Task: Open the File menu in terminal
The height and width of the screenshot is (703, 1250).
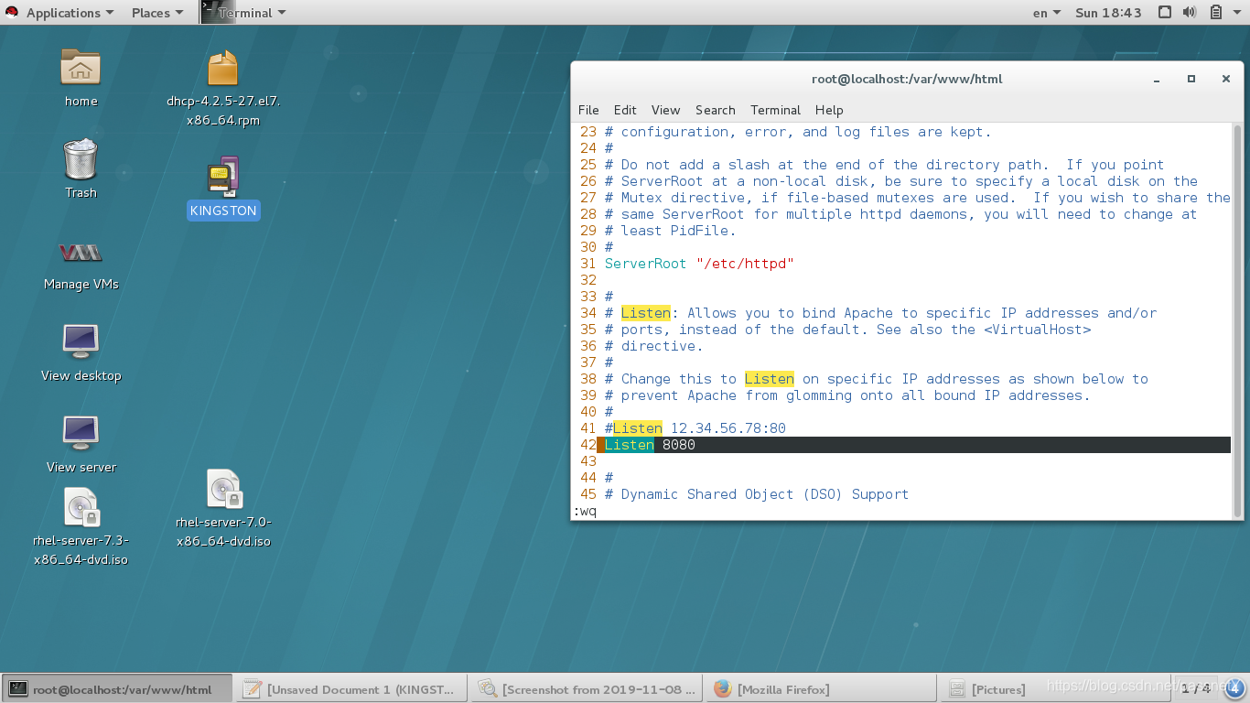Action: (588, 110)
